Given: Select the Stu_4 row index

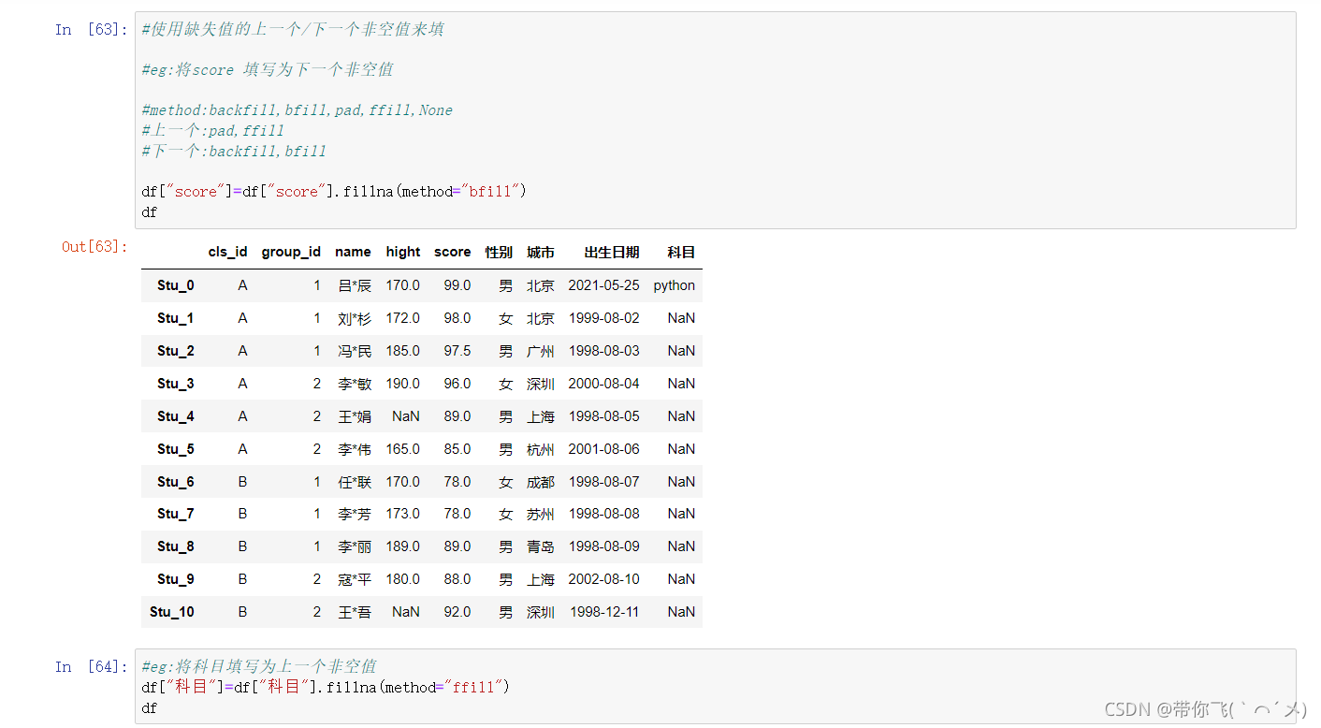Looking at the screenshot, I should (176, 416).
